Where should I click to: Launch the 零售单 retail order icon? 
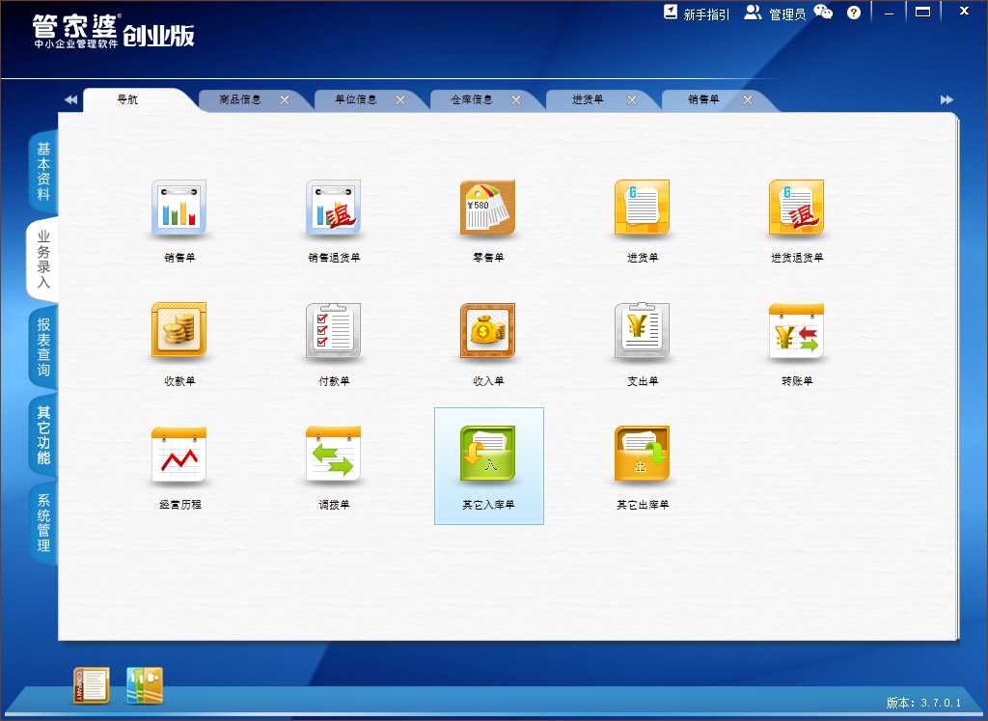488,208
